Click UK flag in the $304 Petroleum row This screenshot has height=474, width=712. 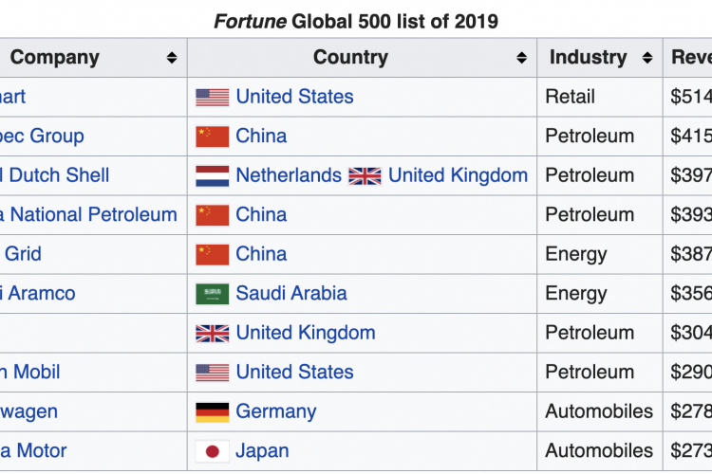pyautogui.click(x=212, y=334)
